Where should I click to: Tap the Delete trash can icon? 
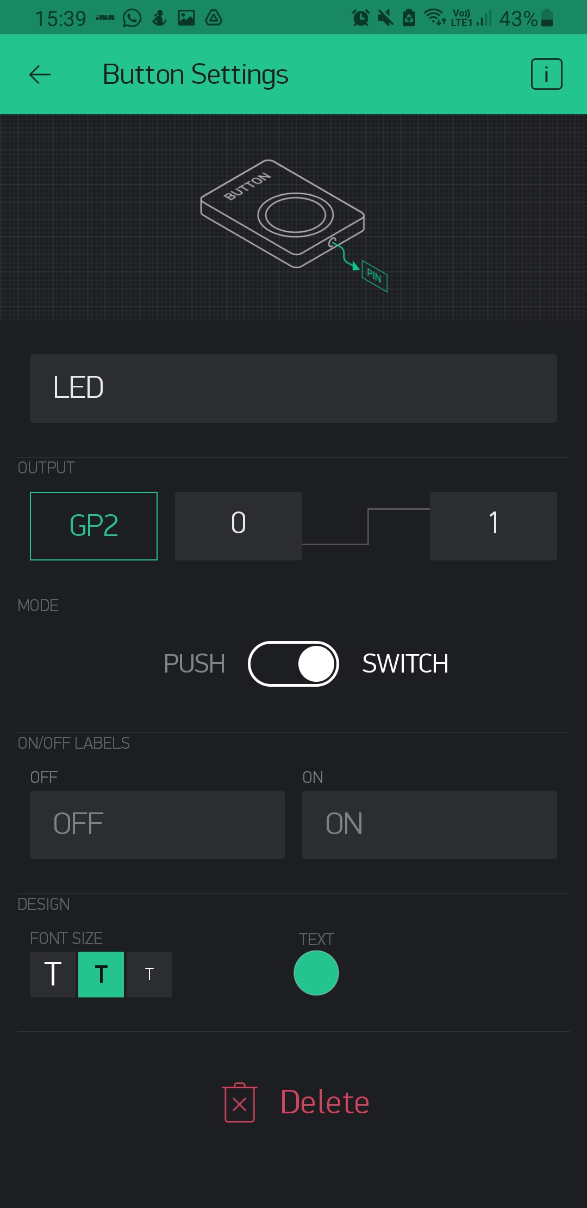pyautogui.click(x=240, y=1102)
